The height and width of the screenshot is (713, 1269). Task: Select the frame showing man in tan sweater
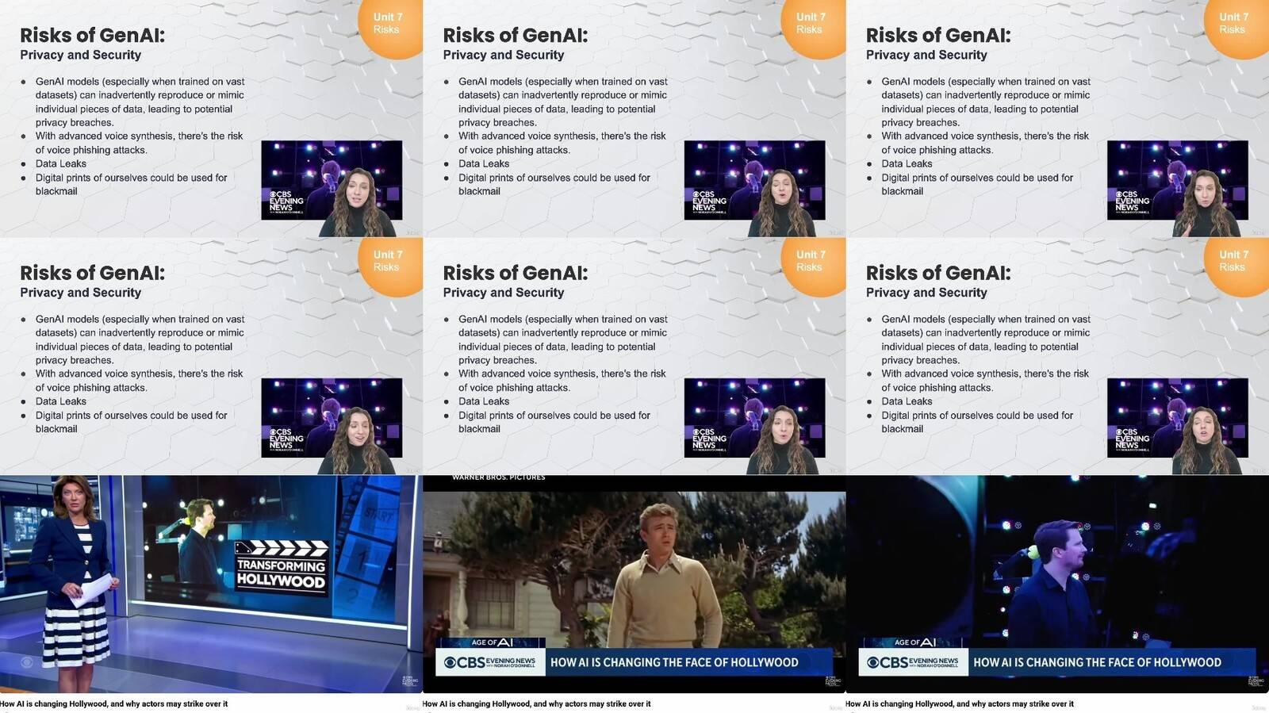634,585
